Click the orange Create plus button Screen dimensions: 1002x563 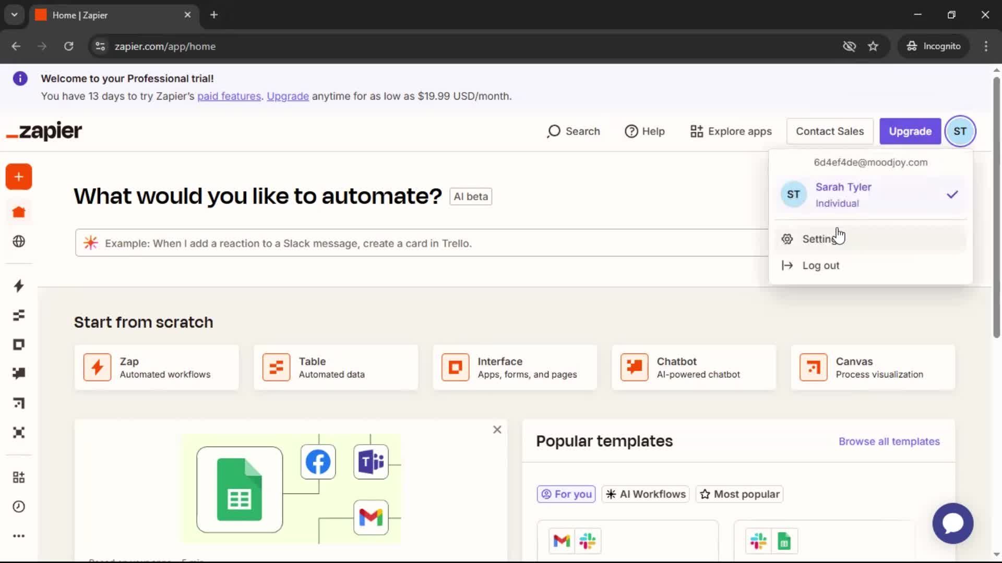[19, 177]
